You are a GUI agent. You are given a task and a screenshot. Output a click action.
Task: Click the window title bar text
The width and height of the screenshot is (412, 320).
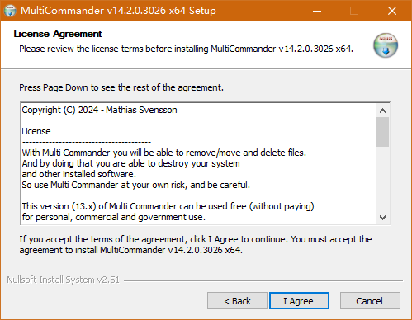coord(118,11)
